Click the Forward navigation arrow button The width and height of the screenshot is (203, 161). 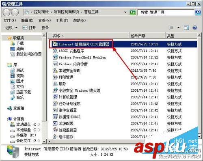click(x=15, y=13)
